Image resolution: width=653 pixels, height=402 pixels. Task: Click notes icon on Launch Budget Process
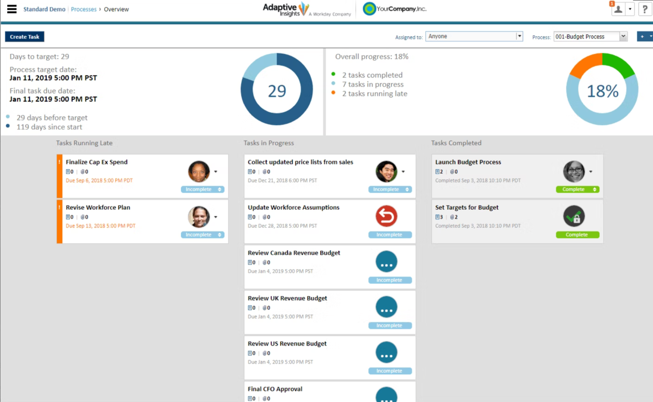point(438,172)
